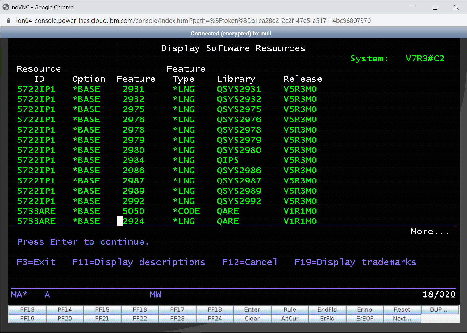
Task: Click feature 2924 in the last row
Action: point(134,221)
